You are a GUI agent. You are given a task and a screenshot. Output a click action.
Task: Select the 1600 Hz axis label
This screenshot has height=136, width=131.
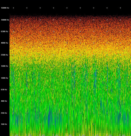(5, 66)
